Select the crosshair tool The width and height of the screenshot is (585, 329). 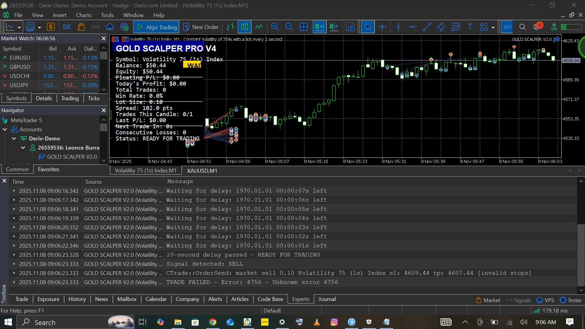382,27
